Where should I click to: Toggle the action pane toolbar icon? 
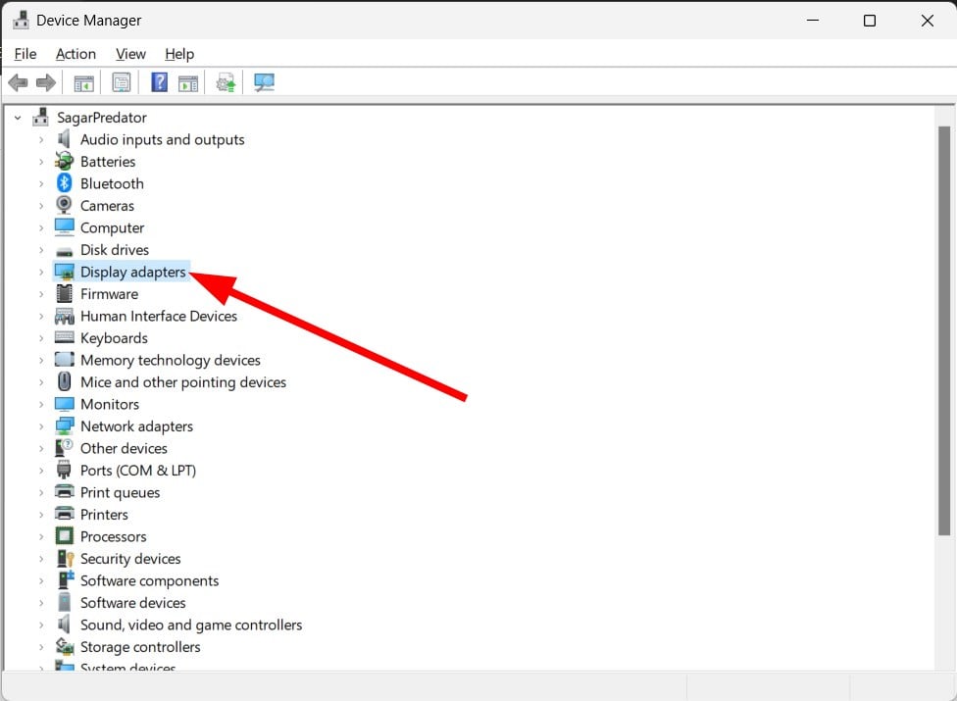[x=188, y=83]
